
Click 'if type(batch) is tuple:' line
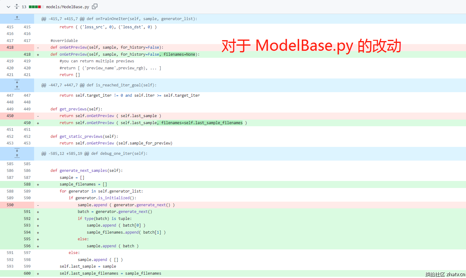tap(105, 219)
